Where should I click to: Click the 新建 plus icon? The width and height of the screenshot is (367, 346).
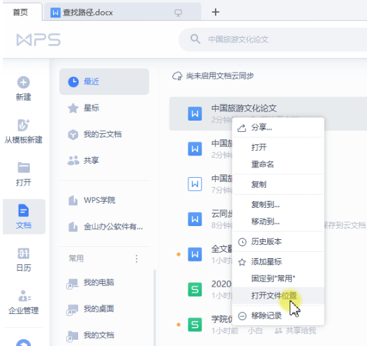point(24,82)
